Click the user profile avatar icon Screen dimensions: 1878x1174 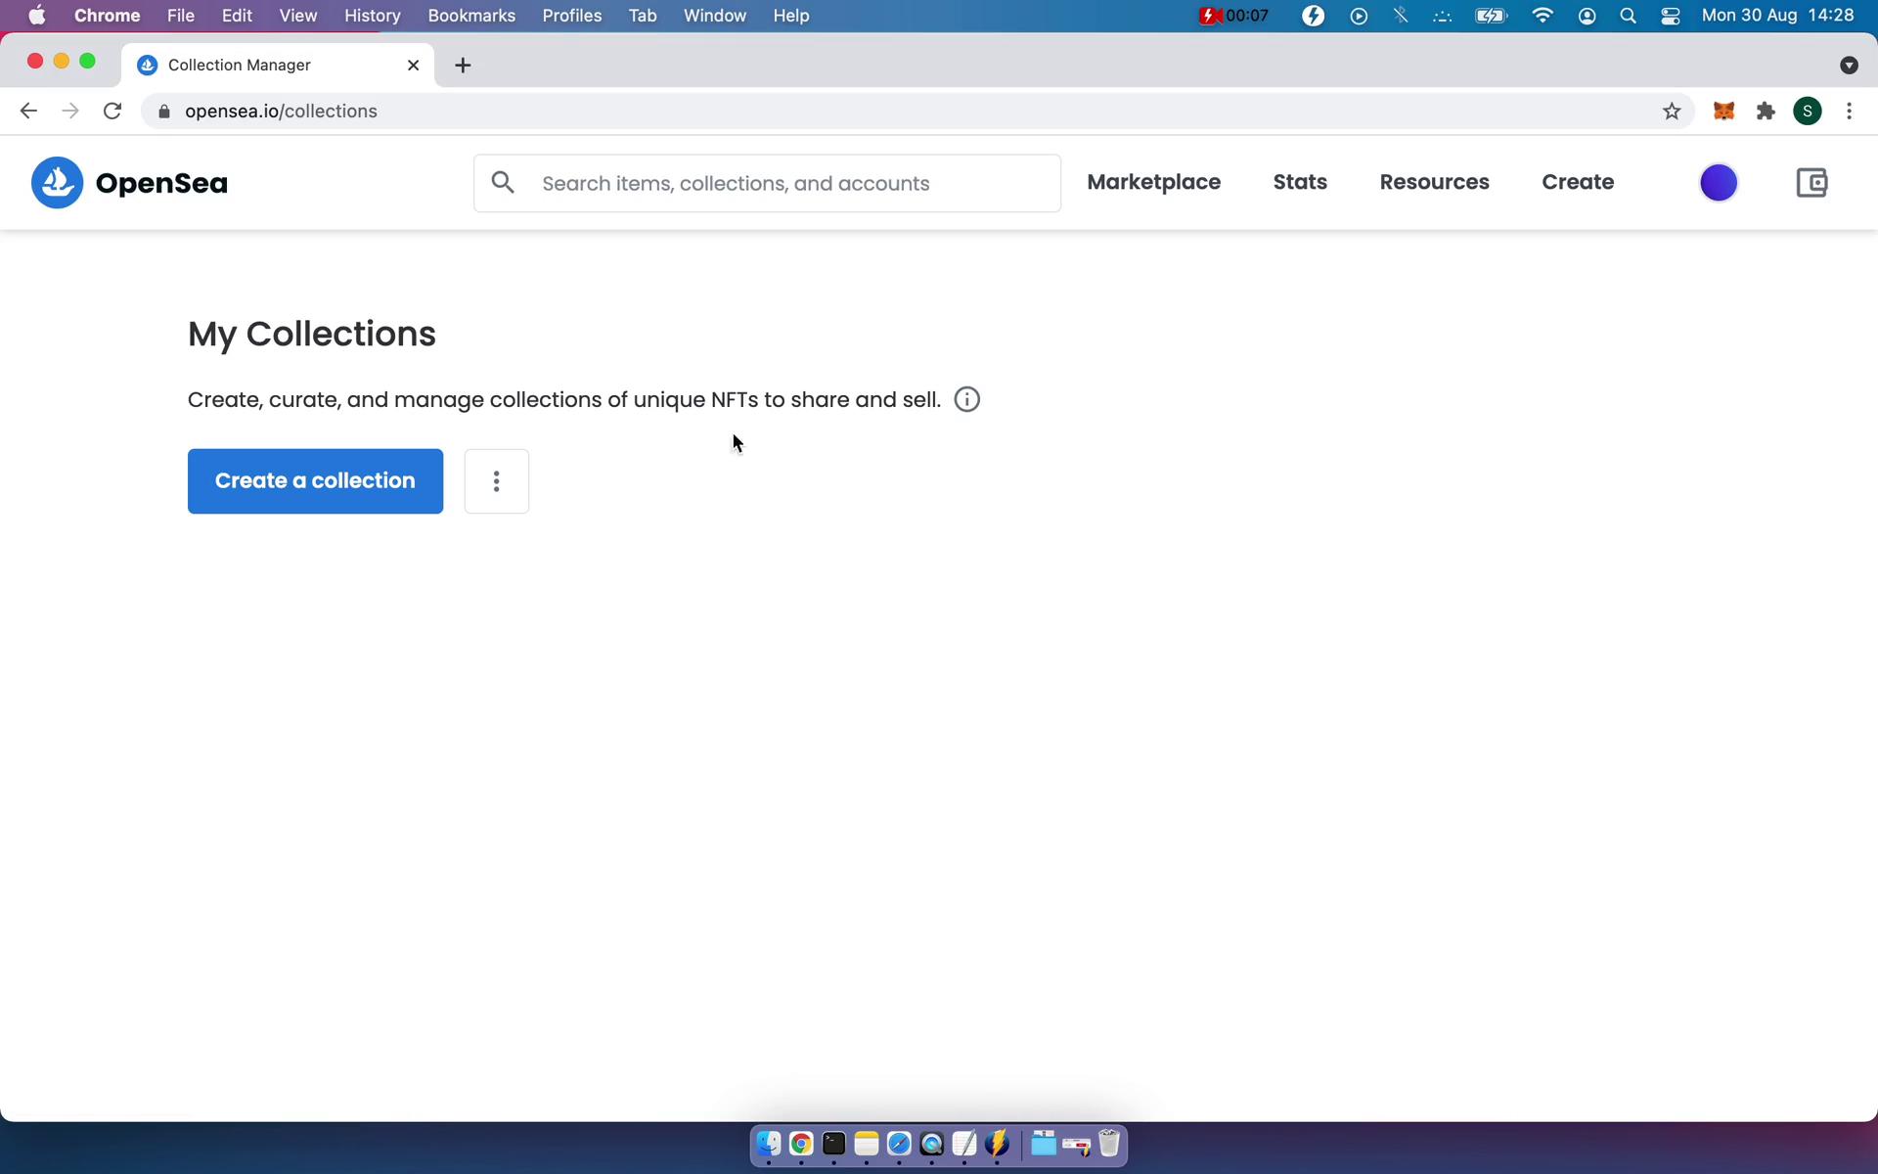(x=1719, y=181)
